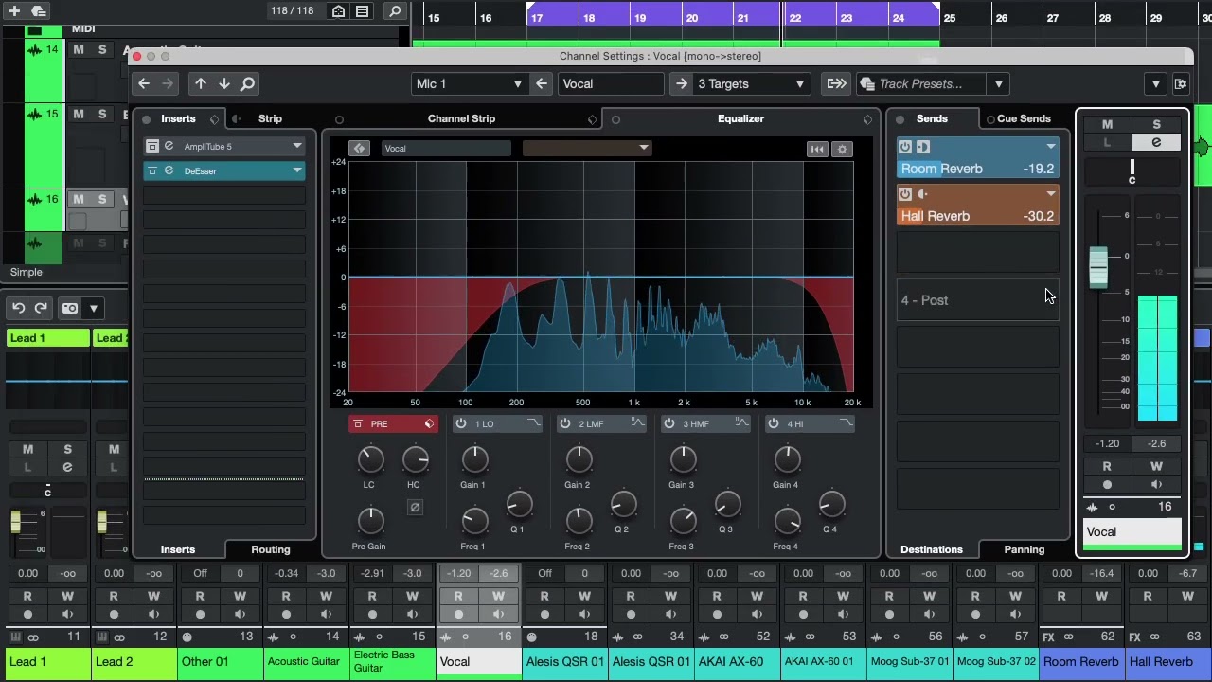Change 3 HMF band filter type icon
Image resolution: width=1212 pixels, height=682 pixels.
point(742,423)
